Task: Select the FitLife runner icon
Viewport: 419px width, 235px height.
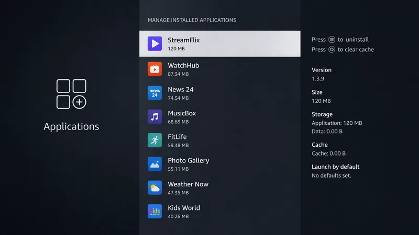Action: [x=155, y=140]
